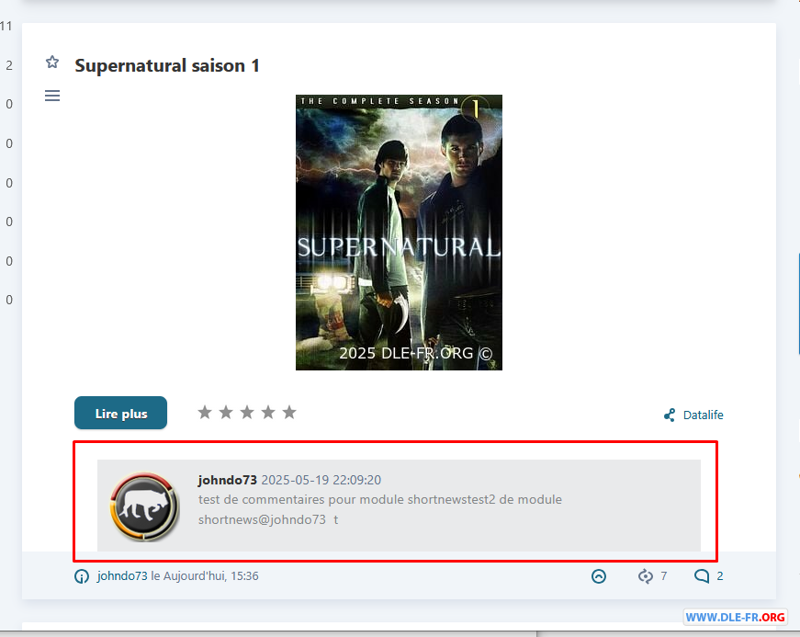Click the Lire plus button
Image resolution: width=800 pixels, height=637 pixels.
tap(121, 413)
